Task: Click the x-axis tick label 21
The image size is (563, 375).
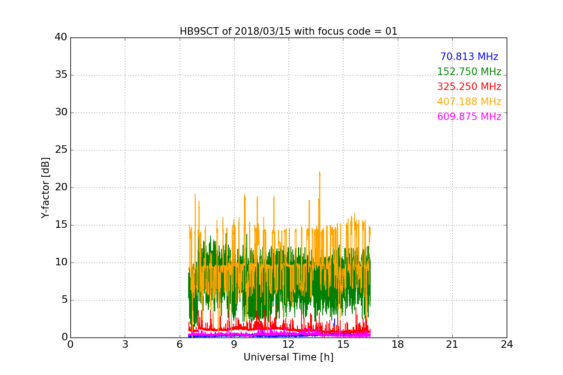Action: click(452, 345)
